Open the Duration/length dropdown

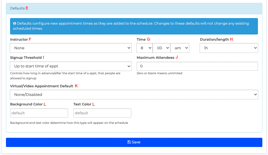[229, 48]
